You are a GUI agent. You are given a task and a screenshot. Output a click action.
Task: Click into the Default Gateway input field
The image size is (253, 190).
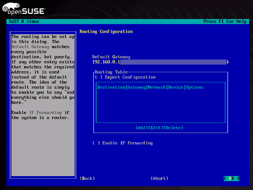click(x=159, y=62)
